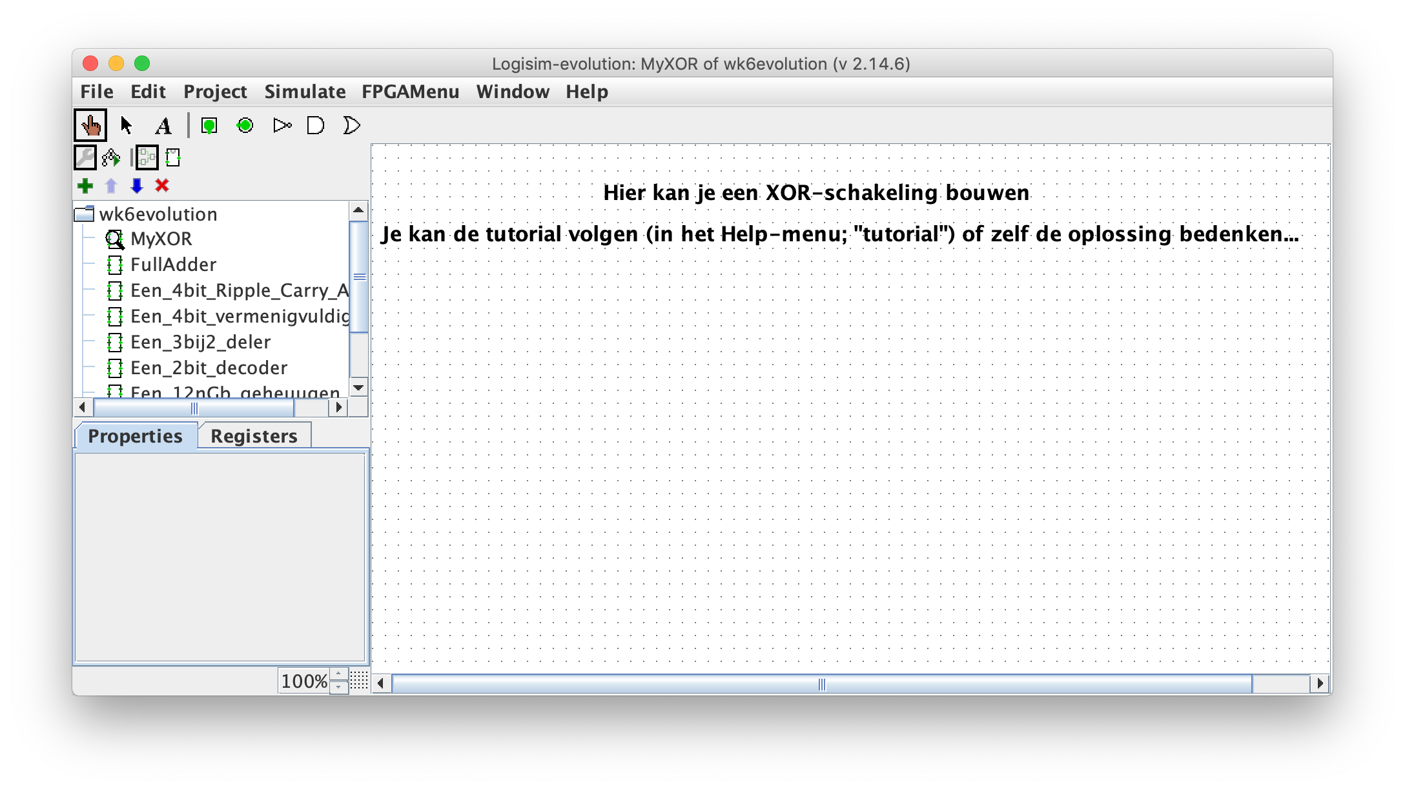Show simulation hierarchy view

(111, 157)
